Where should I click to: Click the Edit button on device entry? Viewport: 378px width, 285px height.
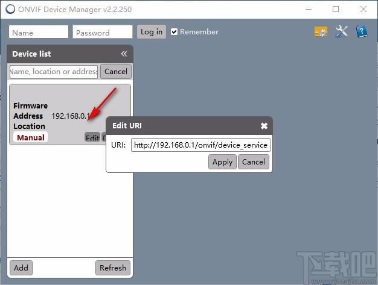click(92, 138)
